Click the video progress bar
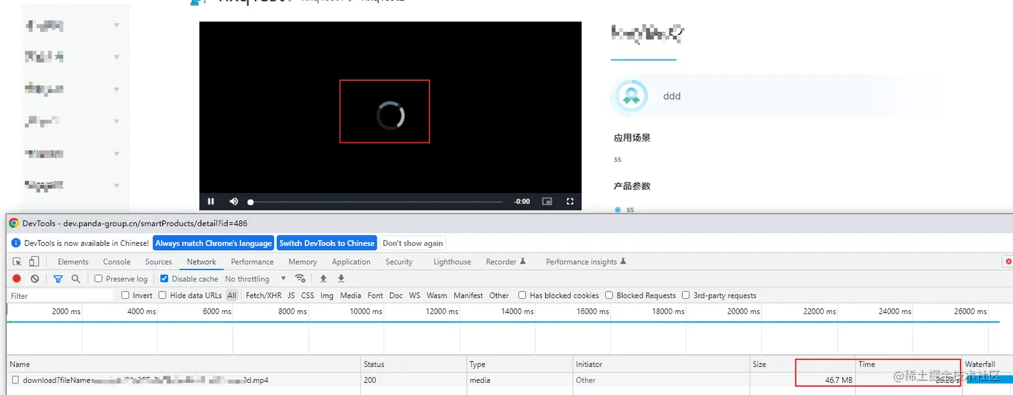This screenshot has width=1013, height=395. pyautogui.click(x=377, y=202)
